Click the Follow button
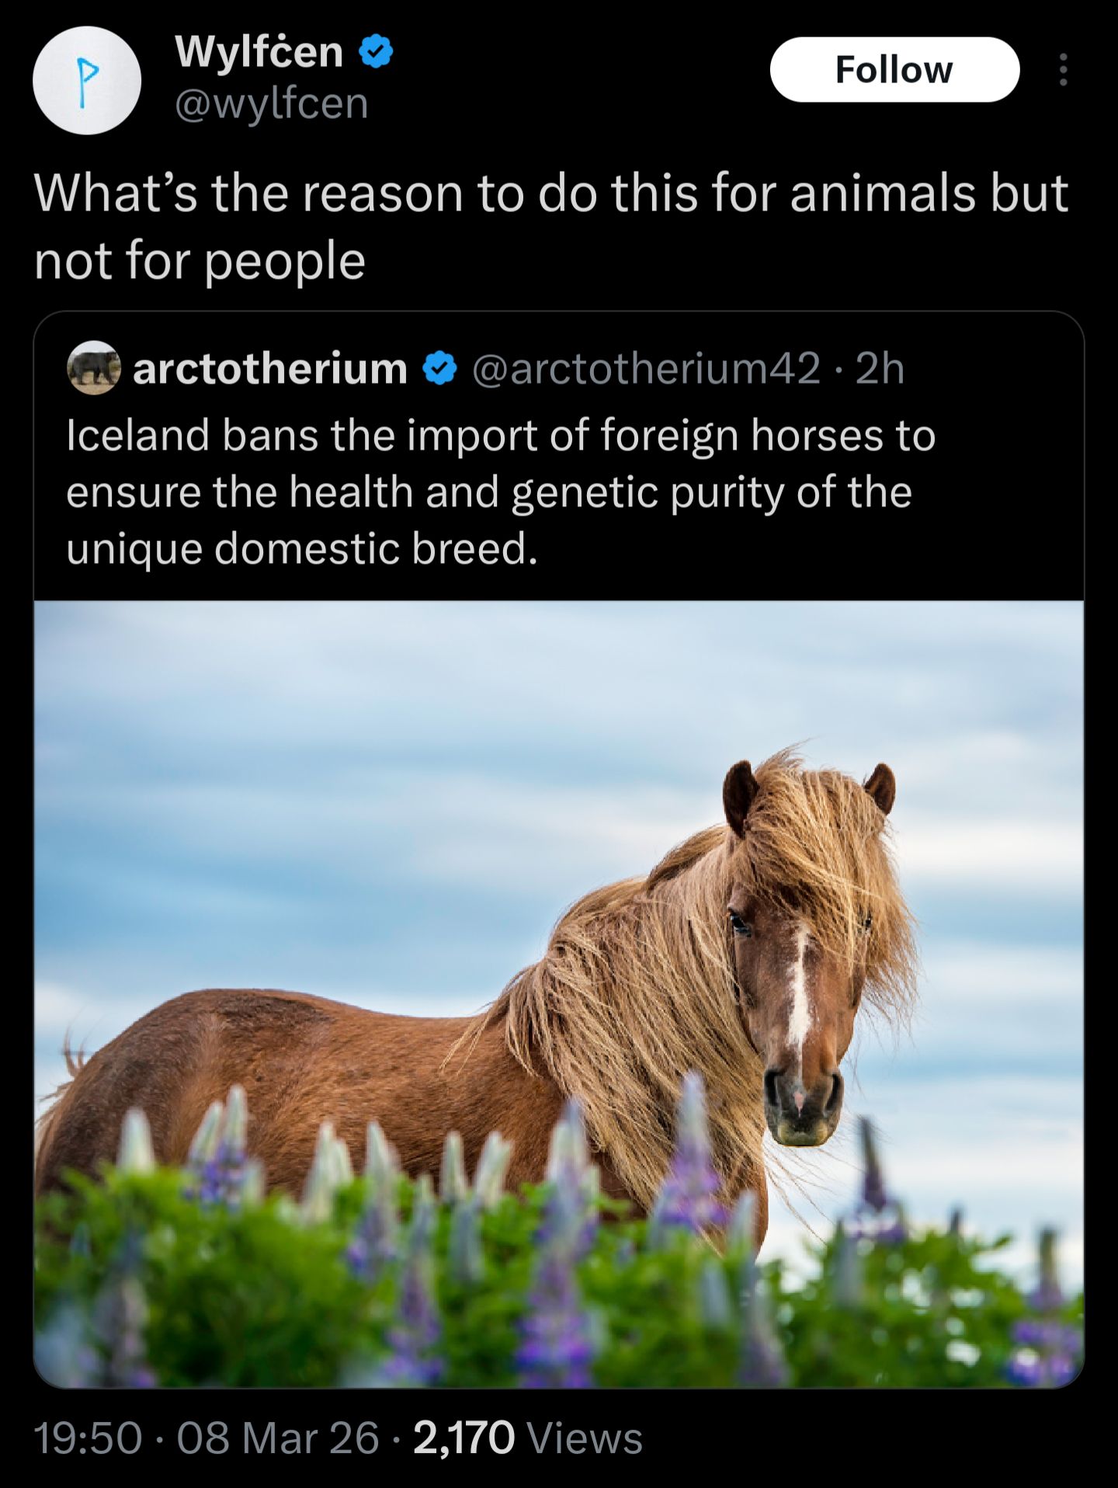 [x=894, y=70]
